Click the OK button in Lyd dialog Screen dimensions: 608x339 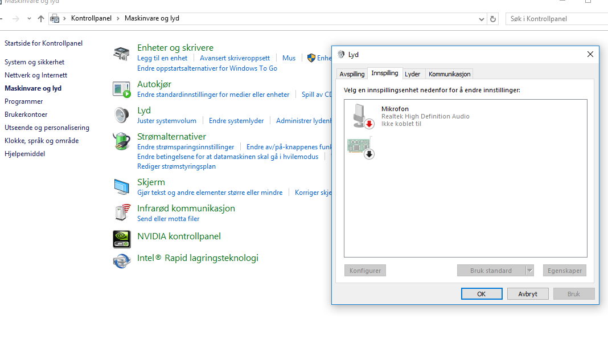482,294
